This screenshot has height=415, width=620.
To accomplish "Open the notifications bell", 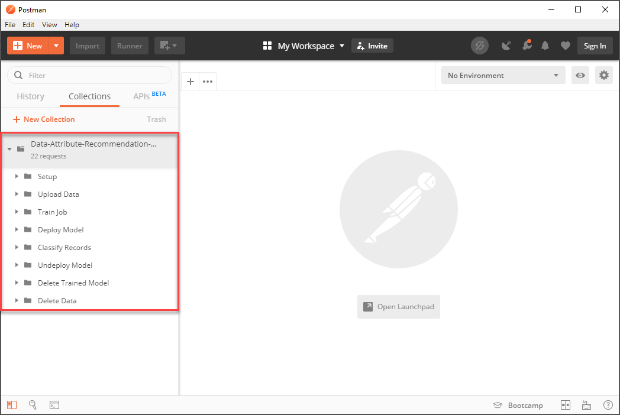I will click(x=545, y=46).
